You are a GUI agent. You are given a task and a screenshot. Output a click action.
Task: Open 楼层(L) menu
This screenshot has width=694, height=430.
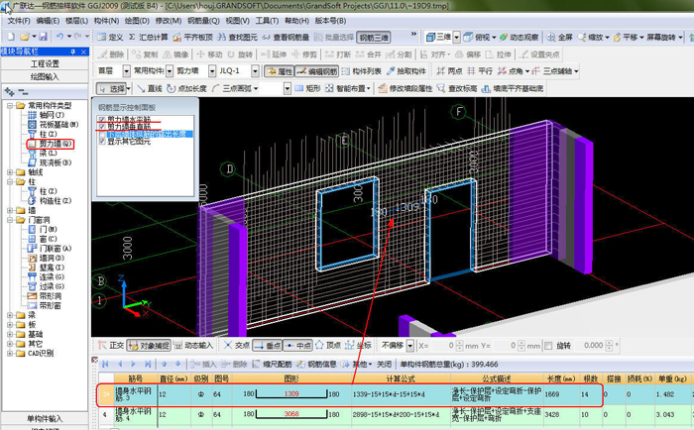pyautogui.click(x=76, y=21)
